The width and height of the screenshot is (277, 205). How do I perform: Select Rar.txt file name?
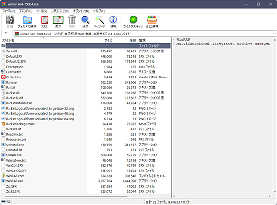(x=10, y=87)
